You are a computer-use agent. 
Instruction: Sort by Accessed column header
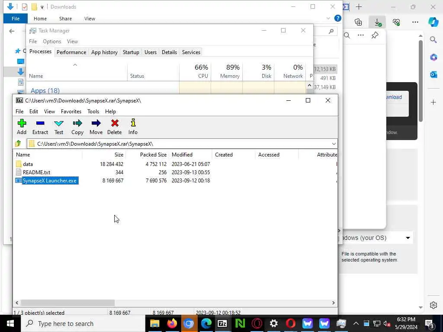point(277,155)
